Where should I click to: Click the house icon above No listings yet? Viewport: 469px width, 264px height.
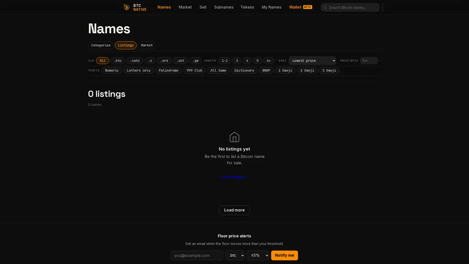(234, 137)
